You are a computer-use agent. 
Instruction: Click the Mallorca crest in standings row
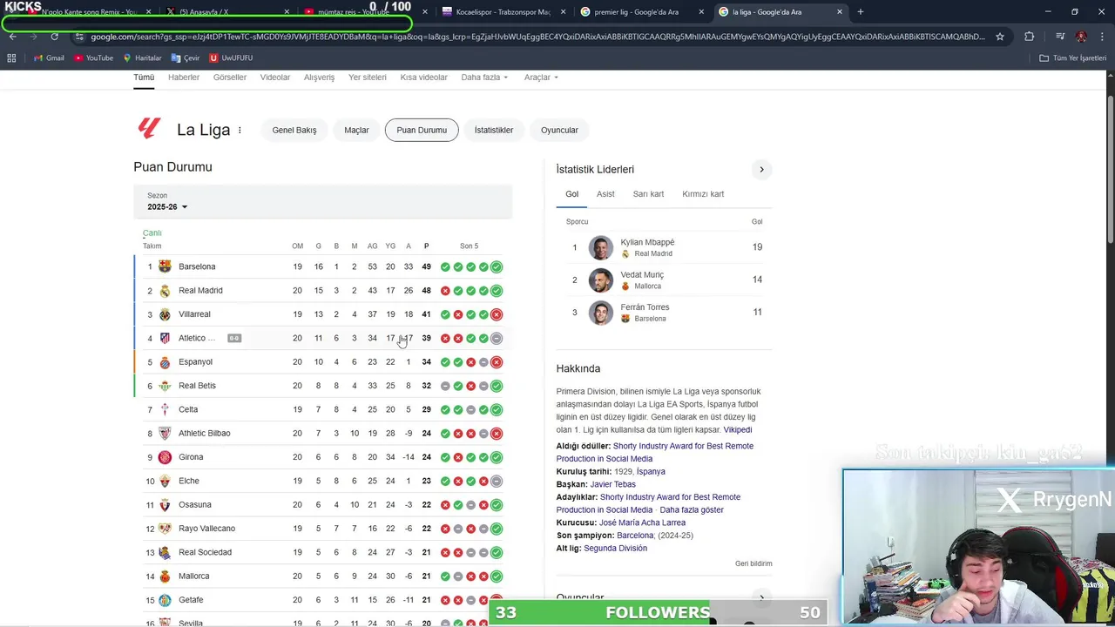point(165,576)
